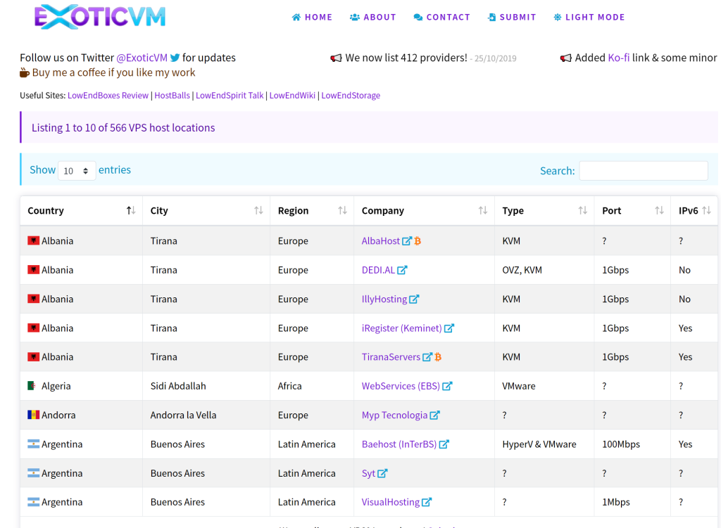Open Syt company link

368,473
